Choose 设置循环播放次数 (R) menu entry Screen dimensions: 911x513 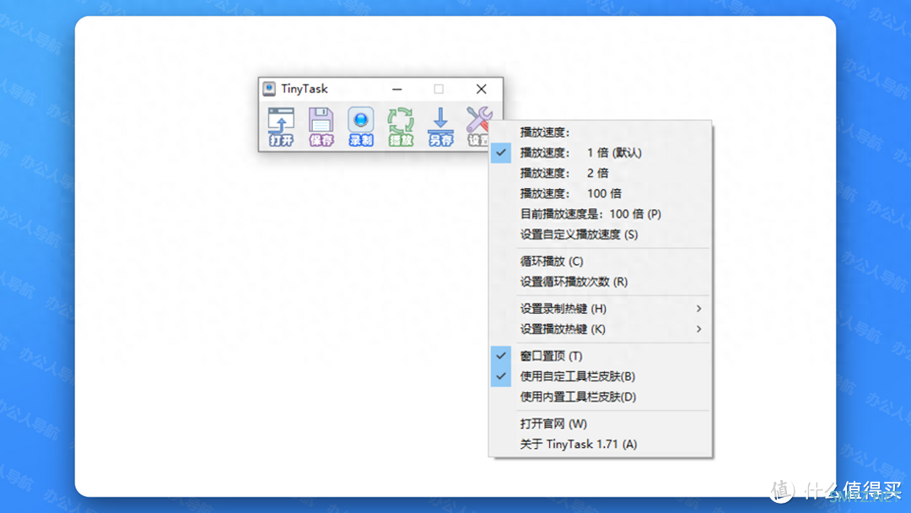(601, 282)
